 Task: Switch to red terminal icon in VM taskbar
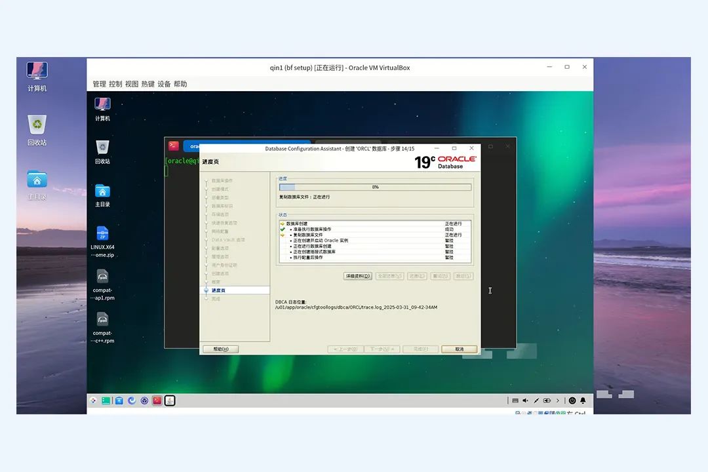coord(157,401)
